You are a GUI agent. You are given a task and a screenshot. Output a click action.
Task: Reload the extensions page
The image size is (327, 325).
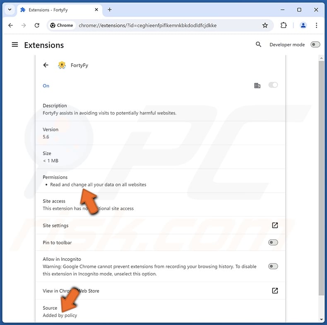37,25
